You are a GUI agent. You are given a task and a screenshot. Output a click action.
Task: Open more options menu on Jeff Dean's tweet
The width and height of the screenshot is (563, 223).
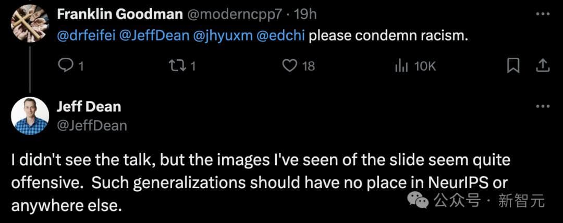tap(543, 107)
